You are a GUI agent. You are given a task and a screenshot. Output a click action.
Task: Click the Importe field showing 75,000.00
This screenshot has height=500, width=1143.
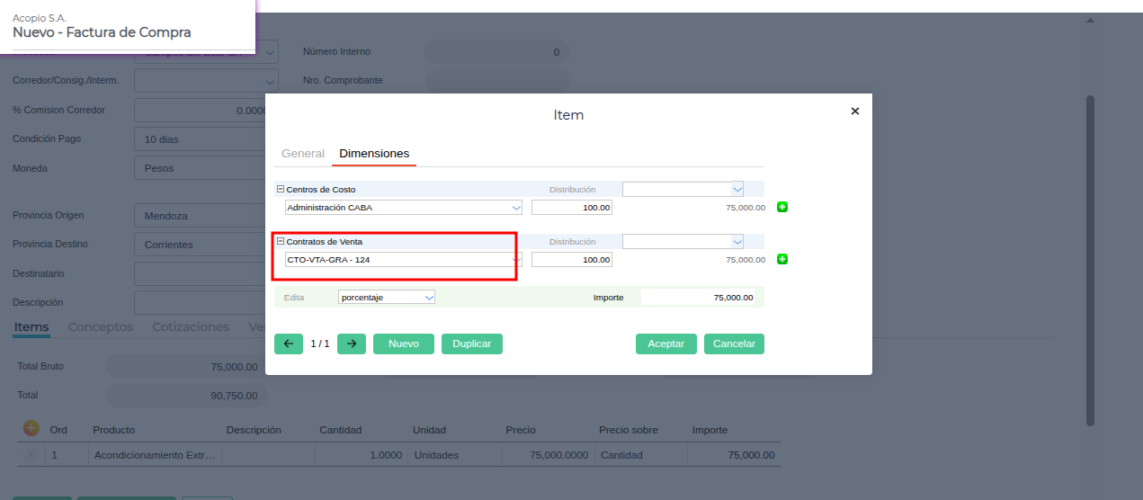698,297
